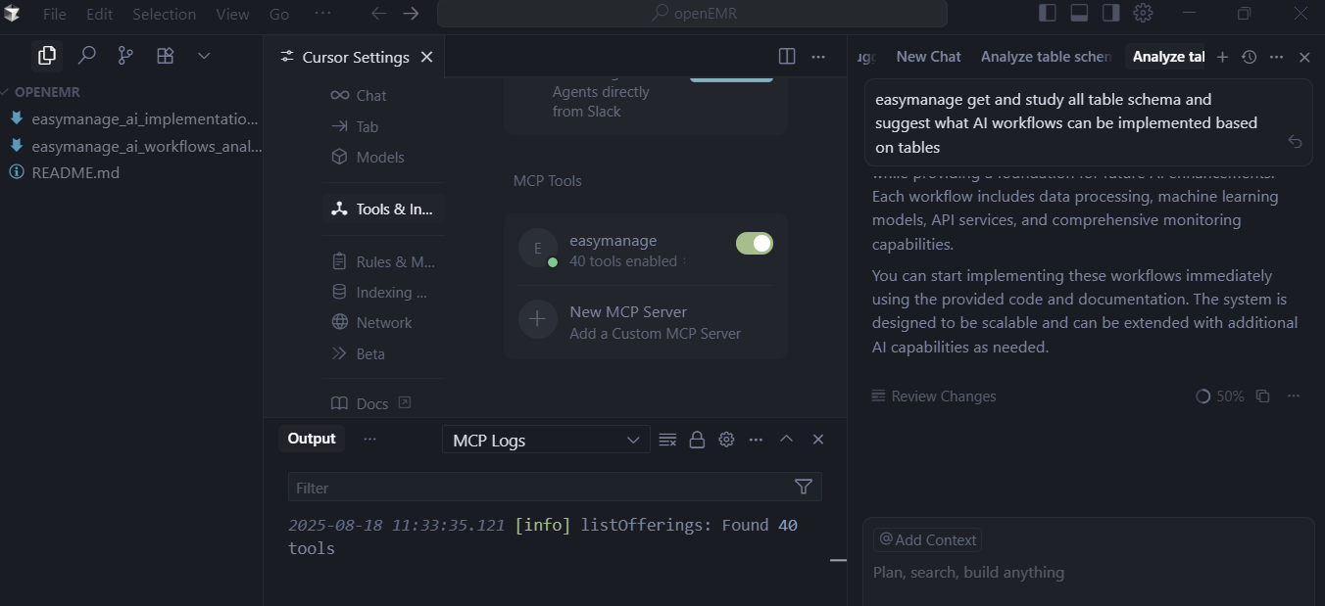The height and width of the screenshot is (606, 1325).
Task: Show chat history clock icon
Action: click(1249, 57)
